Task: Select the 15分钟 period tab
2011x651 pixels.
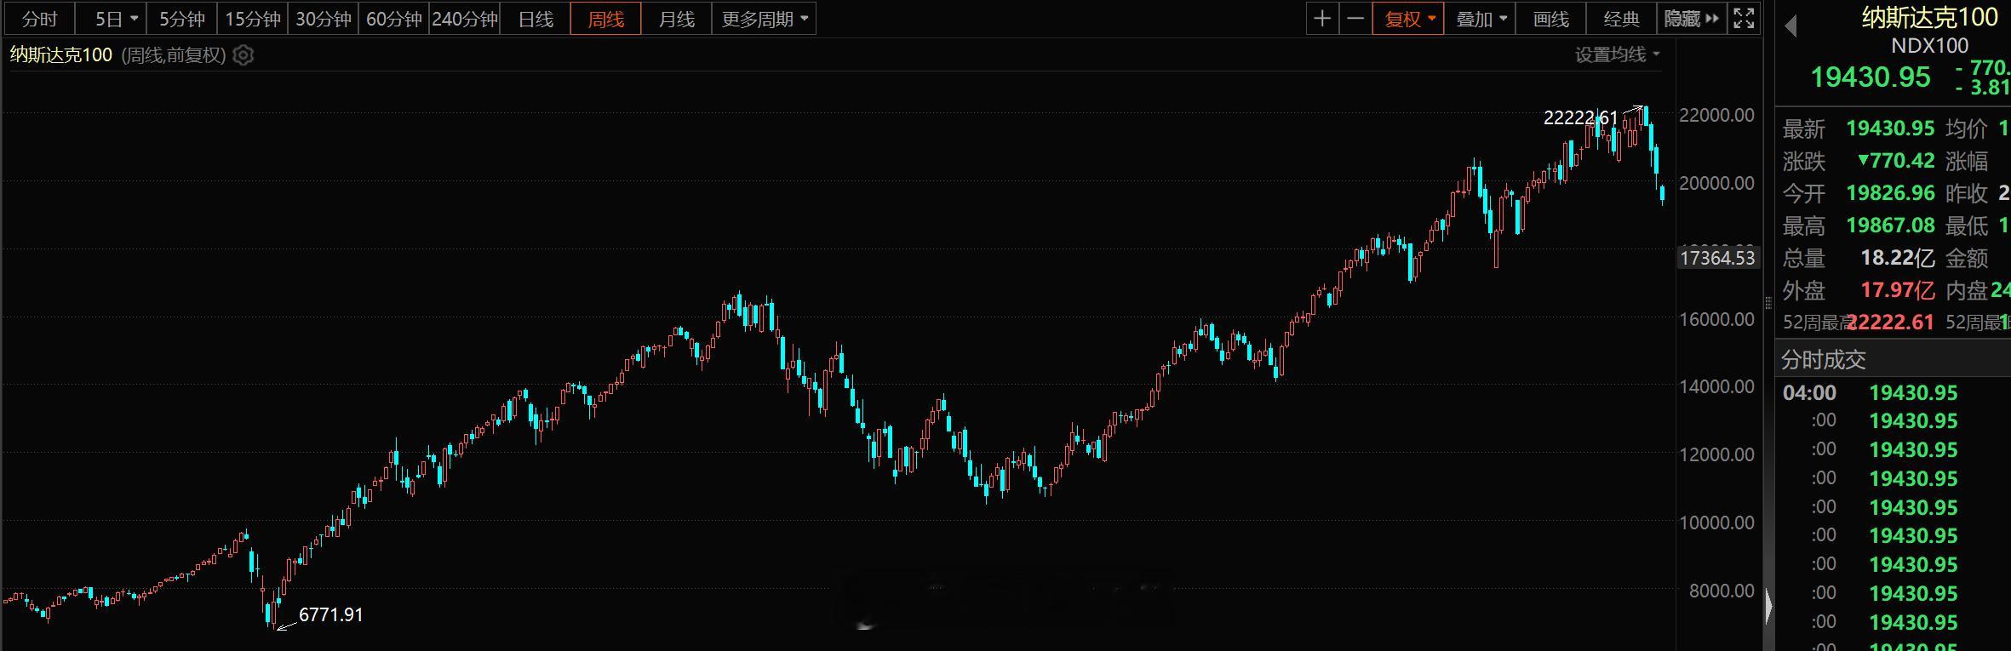Action: (x=253, y=19)
